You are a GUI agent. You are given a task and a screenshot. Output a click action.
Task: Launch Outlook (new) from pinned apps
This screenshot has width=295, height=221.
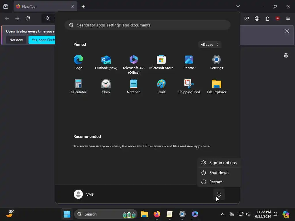[x=106, y=62]
